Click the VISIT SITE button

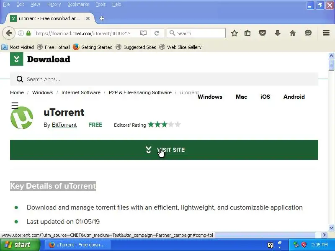[164, 150]
